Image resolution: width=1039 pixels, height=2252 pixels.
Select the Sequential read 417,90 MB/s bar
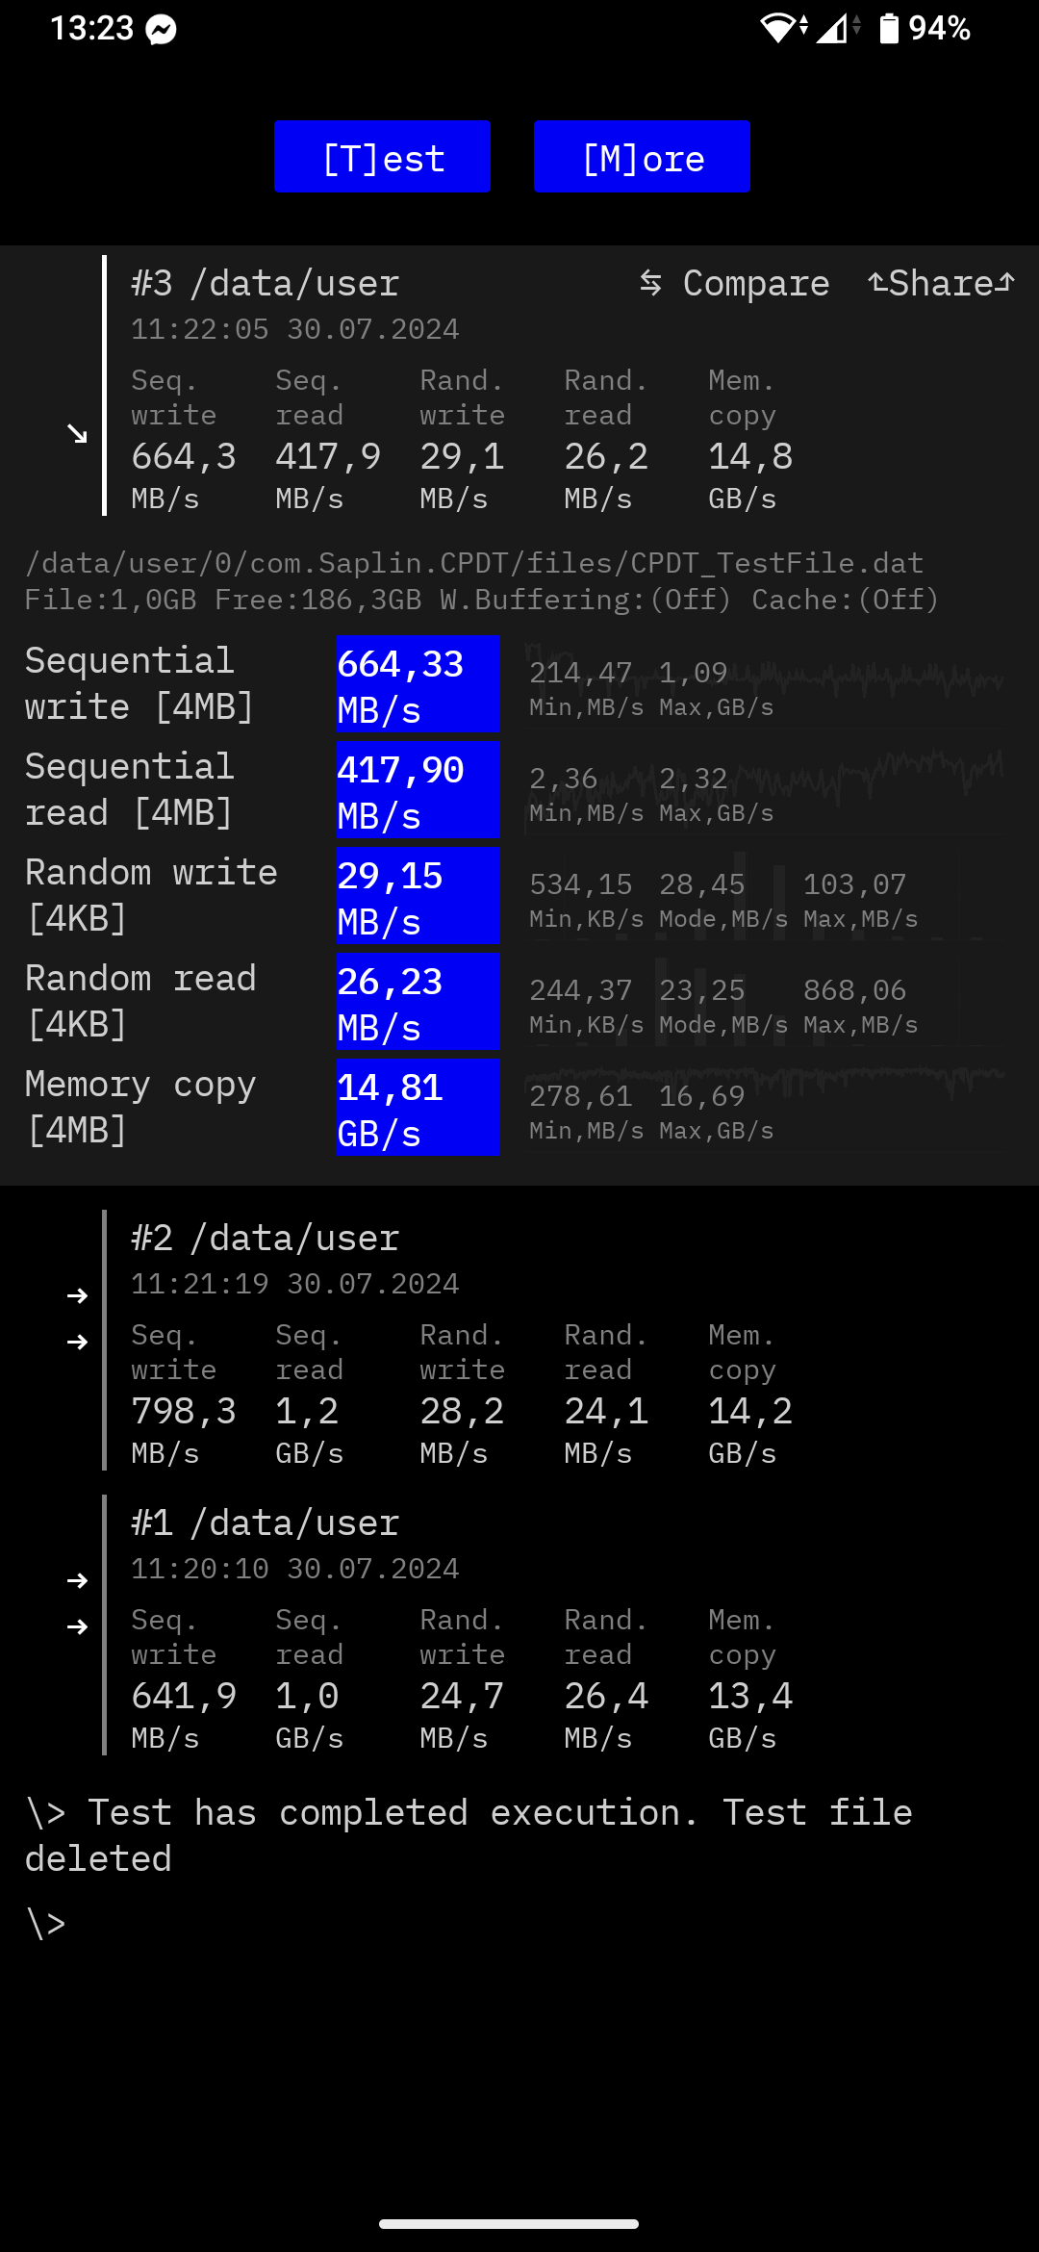tap(418, 790)
